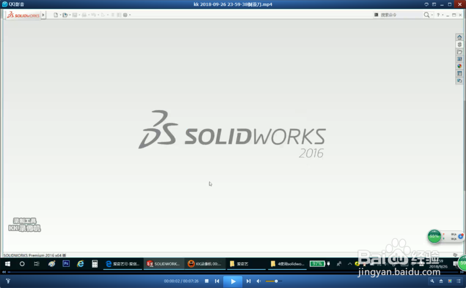Skip to the previous video
Image resolution: width=466 pixels, height=288 pixels.
click(x=217, y=281)
